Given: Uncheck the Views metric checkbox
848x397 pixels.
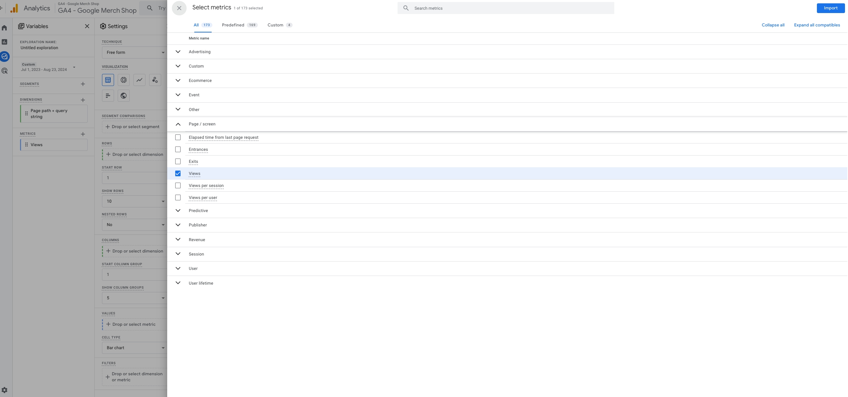Looking at the screenshot, I should (178, 174).
